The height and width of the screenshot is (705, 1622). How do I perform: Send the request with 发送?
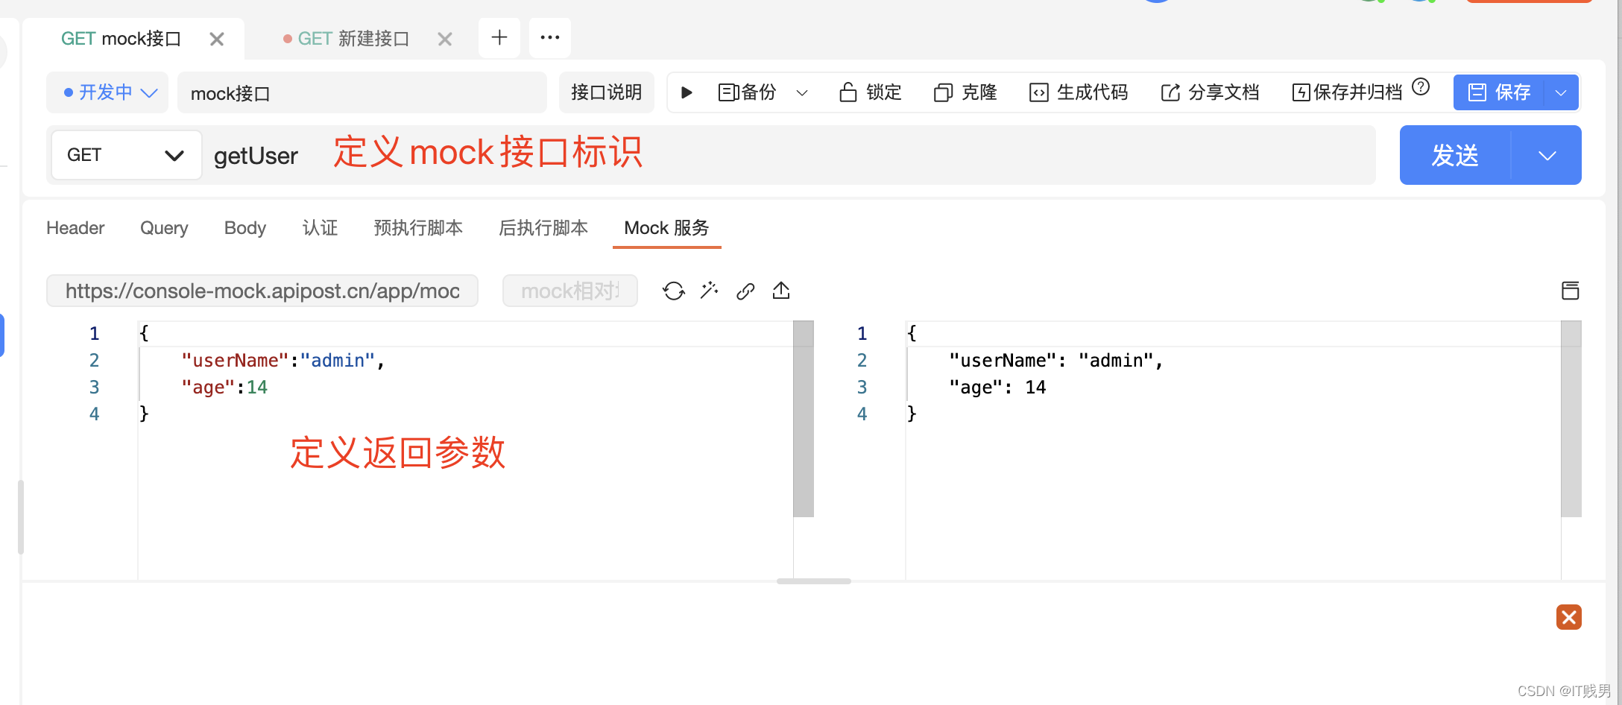(1455, 155)
